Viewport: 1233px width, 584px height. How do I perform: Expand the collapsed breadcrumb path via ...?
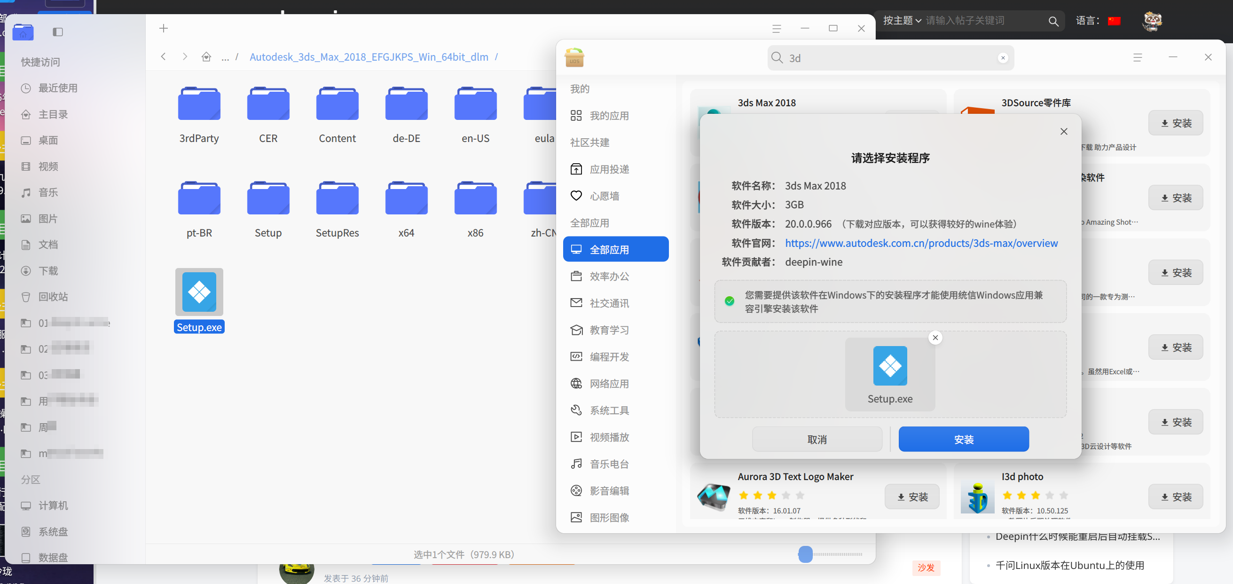click(x=225, y=57)
